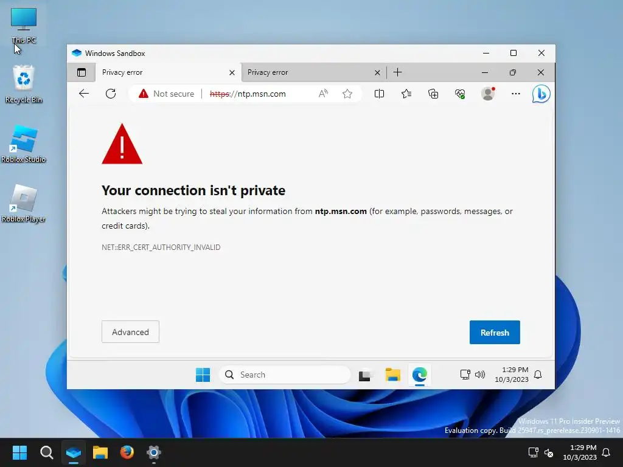Minimize the Edge browser window

click(485, 72)
